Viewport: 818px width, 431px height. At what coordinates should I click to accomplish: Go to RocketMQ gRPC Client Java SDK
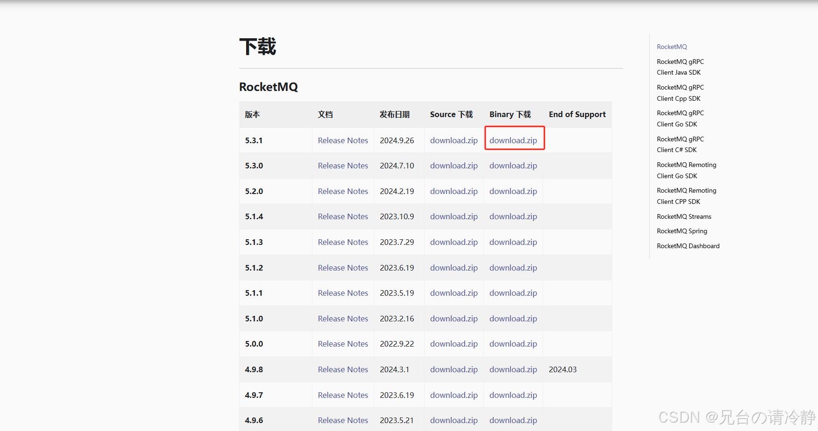click(680, 67)
